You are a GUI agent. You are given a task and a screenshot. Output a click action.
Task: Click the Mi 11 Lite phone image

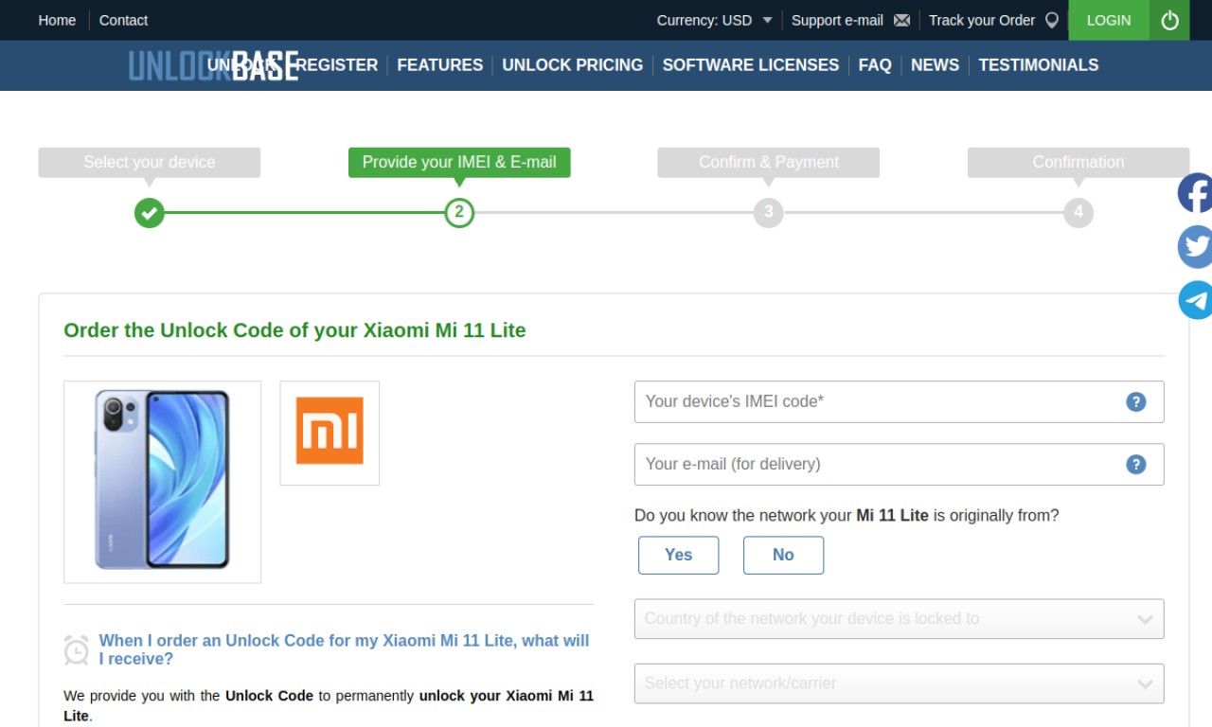(162, 481)
